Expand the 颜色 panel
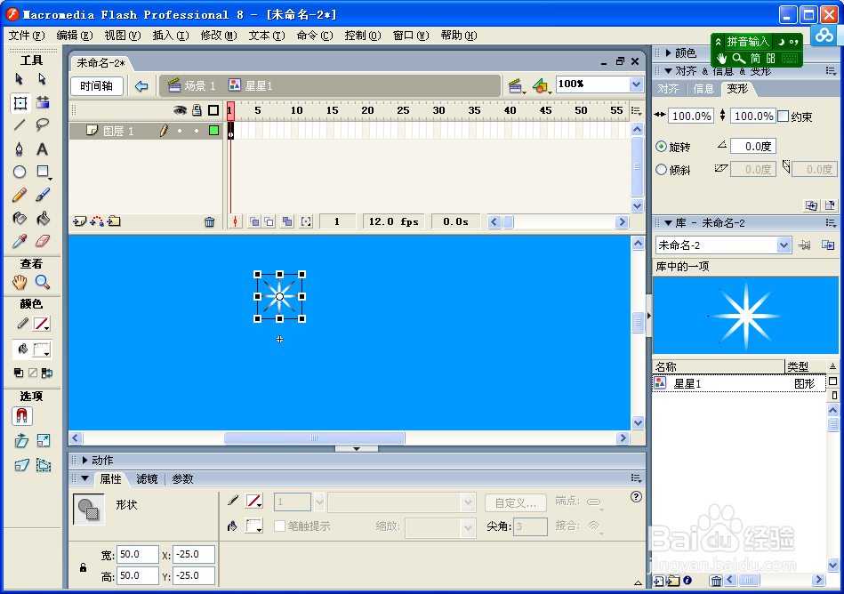This screenshot has width=844, height=594. click(x=668, y=52)
